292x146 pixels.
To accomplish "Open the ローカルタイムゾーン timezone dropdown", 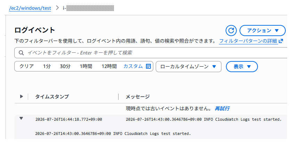I will pos(188,67).
